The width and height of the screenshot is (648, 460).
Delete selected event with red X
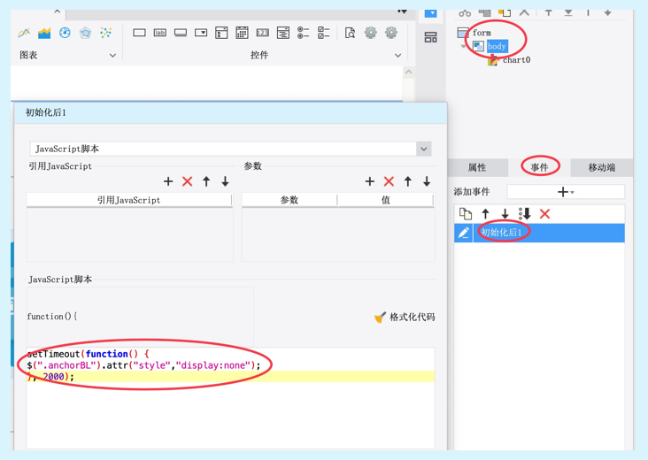click(544, 214)
